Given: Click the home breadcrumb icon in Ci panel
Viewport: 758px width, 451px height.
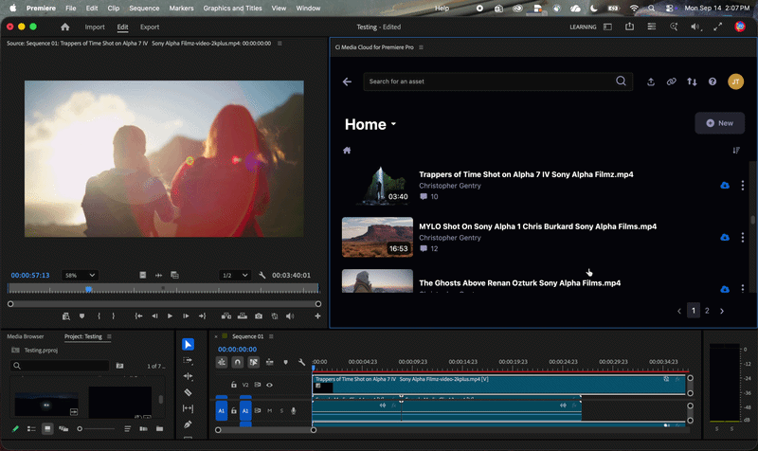Looking at the screenshot, I should click(347, 151).
